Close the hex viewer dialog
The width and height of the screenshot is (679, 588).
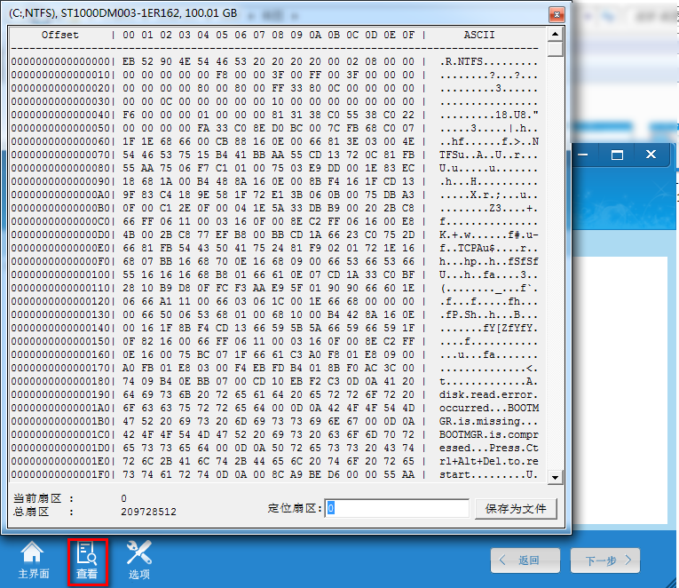coord(557,15)
